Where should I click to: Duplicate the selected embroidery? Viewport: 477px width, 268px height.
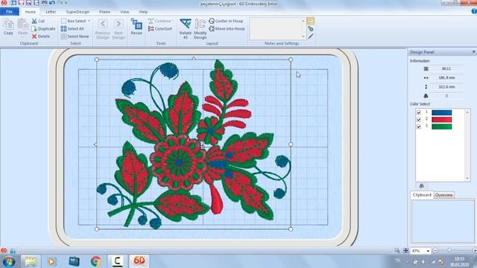point(43,28)
